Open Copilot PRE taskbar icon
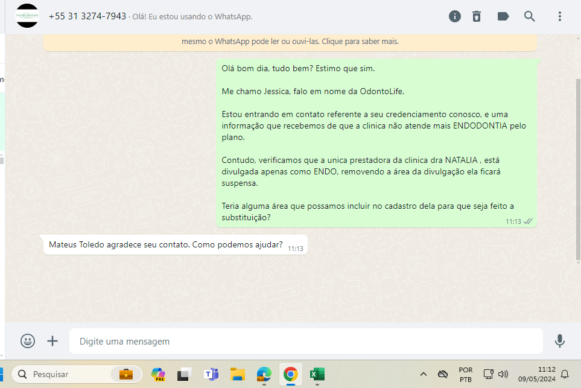Viewport: 581px width, 388px height. pos(159,374)
